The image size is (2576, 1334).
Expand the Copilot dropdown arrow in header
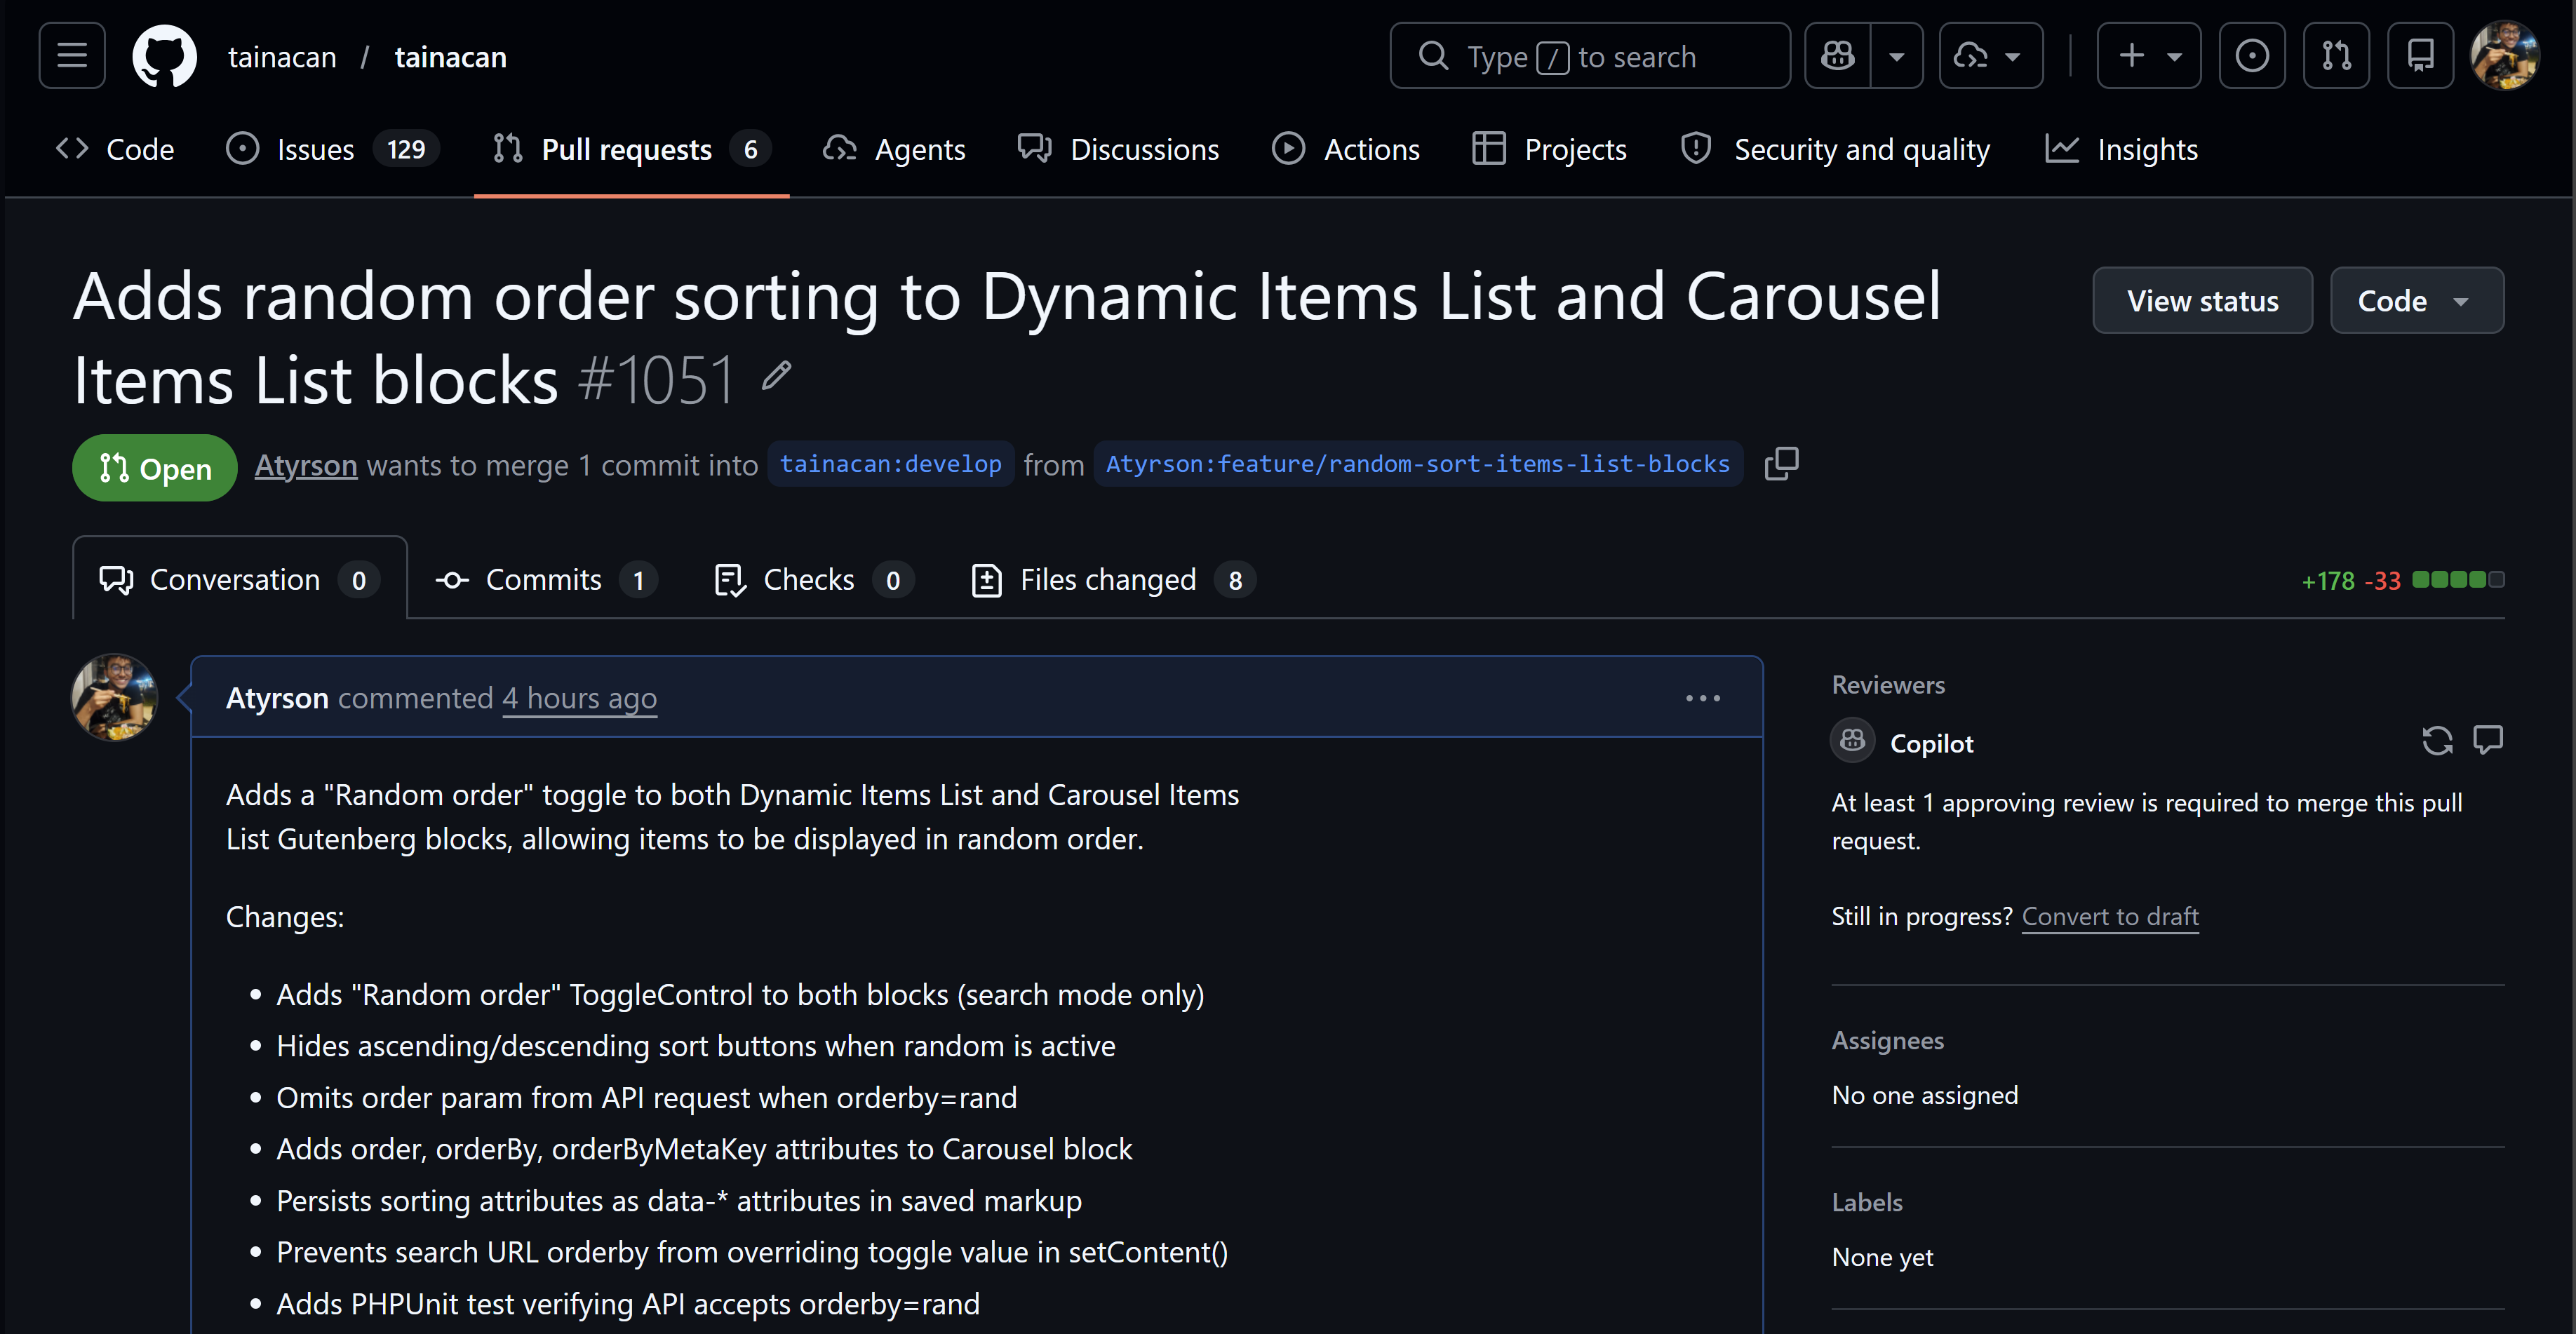[1897, 56]
